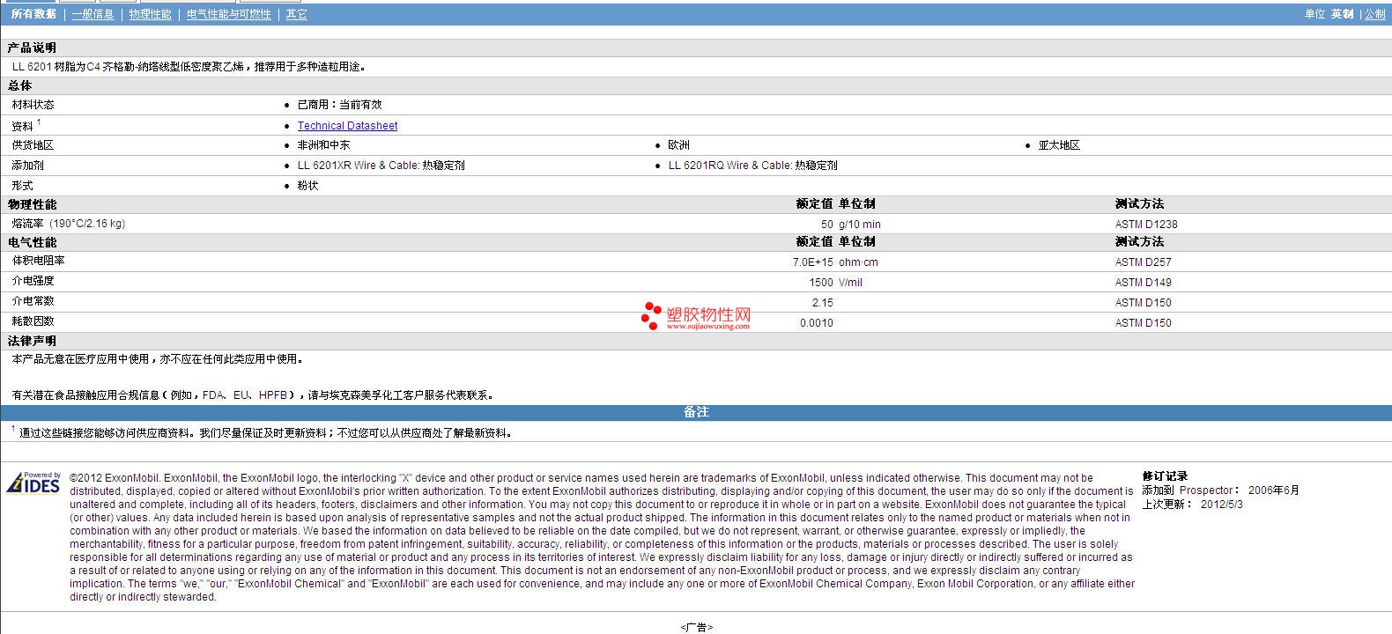Select the 欧洲 region text
Viewport: 1392px width, 634px height.
(678, 145)
